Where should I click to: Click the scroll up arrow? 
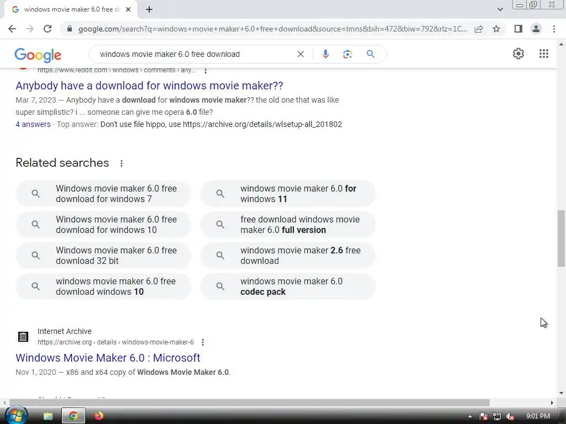point(561,44)
